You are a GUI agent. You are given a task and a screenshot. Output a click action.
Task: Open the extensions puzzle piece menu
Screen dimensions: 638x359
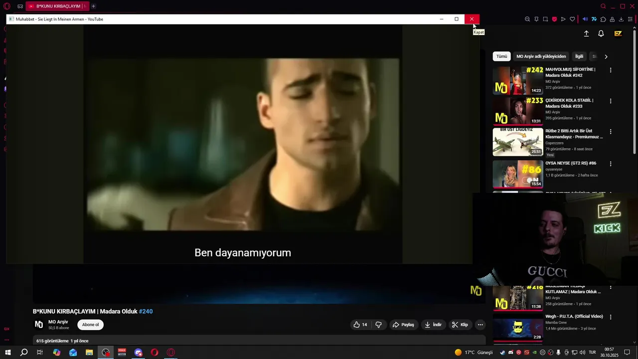click(603, 19)
